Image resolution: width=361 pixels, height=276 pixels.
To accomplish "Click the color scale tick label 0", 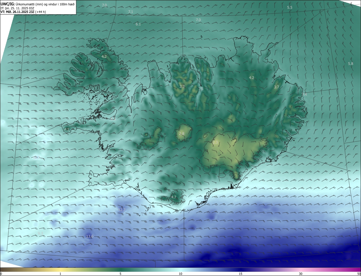I will pyautogui.click(x=1, y=274).
